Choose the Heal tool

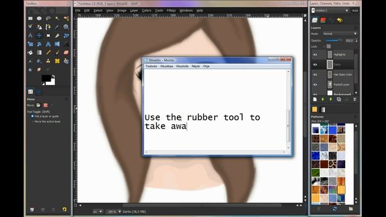(x=57, y=61)
